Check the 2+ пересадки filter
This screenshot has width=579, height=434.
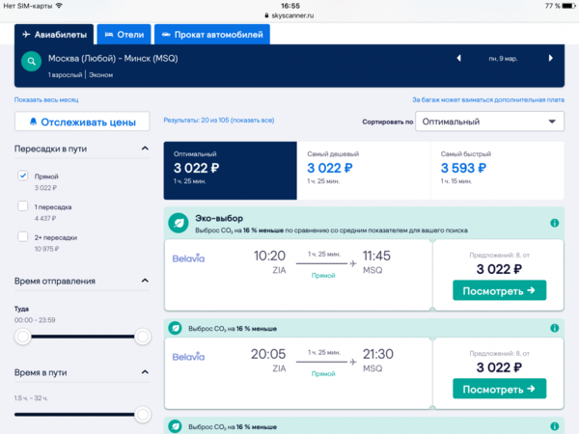pos(23,236)
